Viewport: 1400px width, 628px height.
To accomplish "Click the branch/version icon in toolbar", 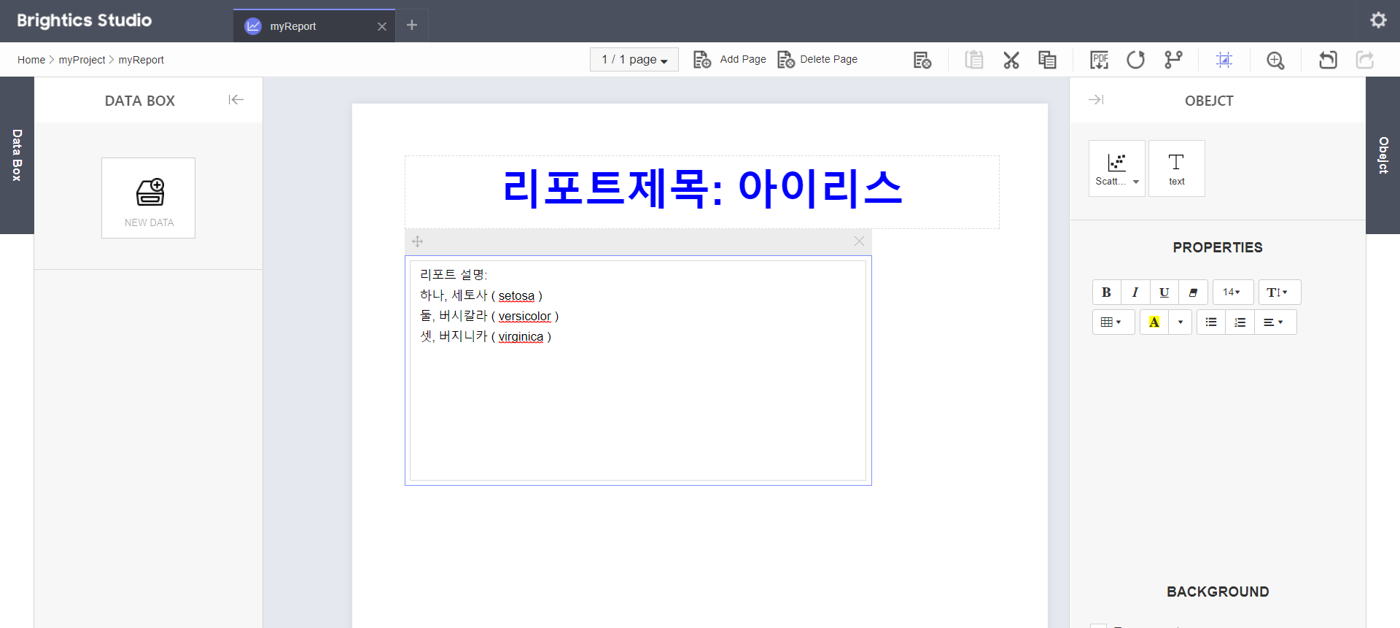I will pos(1173,60).
